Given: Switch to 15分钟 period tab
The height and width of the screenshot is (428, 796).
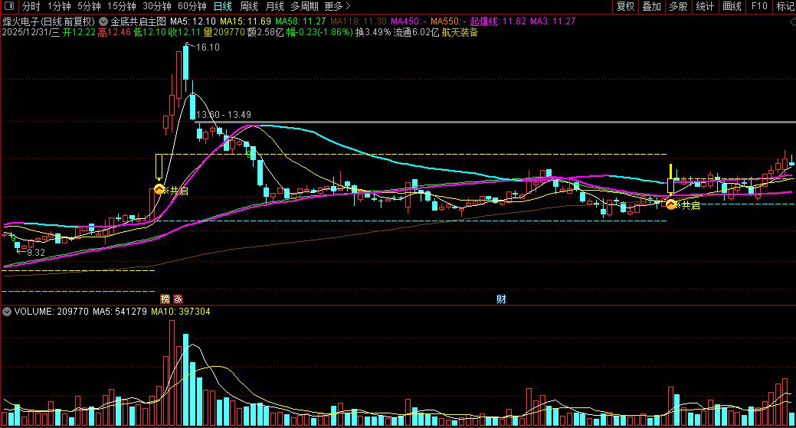Looking at the screenshot, I should click(121, 7).
